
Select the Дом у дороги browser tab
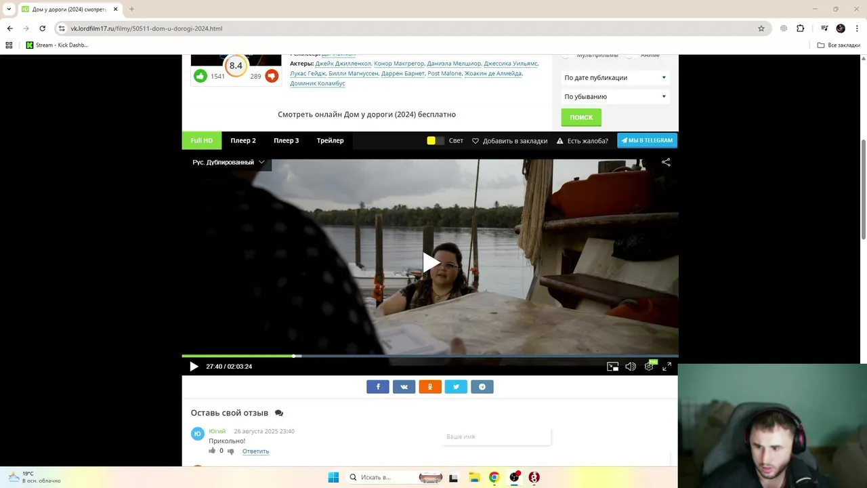[69, 9]
